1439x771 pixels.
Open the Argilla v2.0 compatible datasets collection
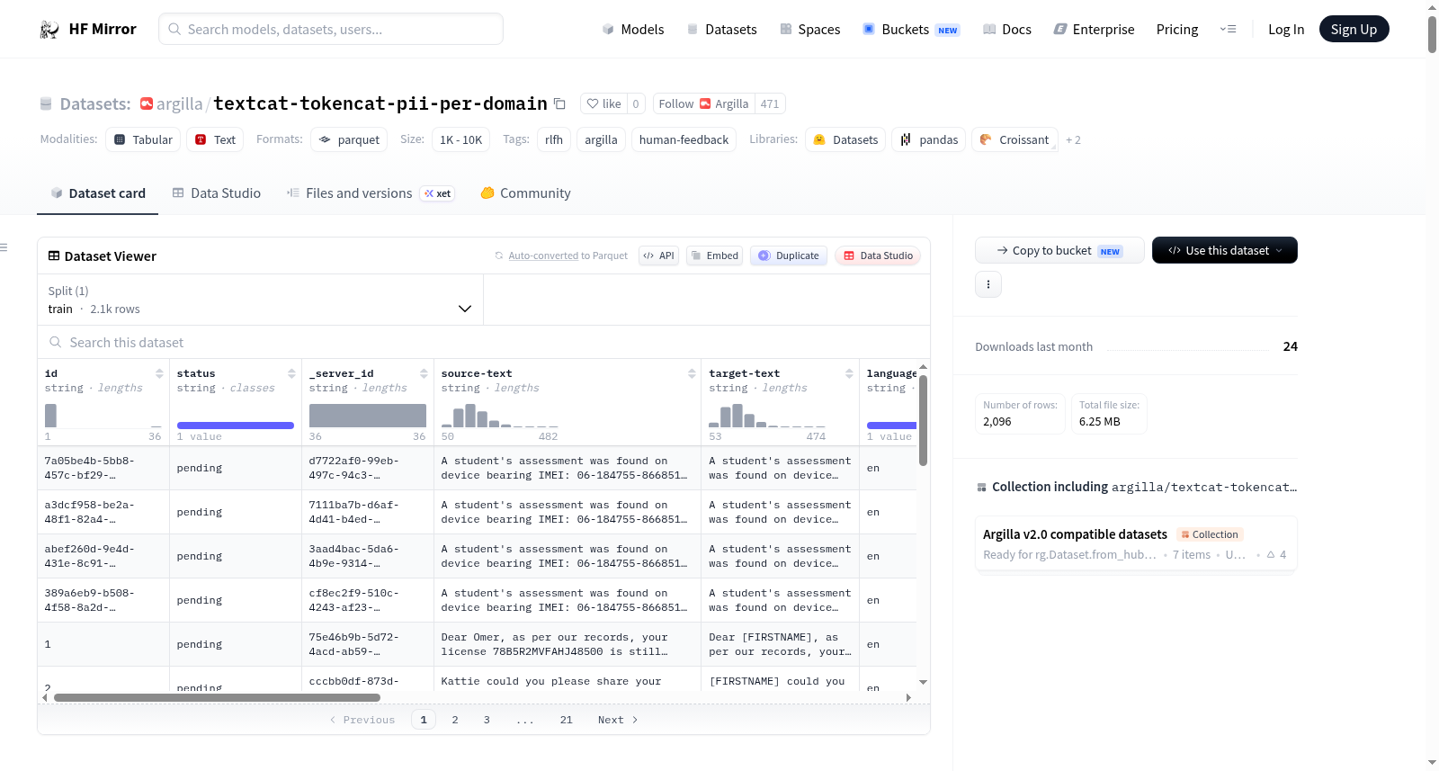tap(1136, 543)
